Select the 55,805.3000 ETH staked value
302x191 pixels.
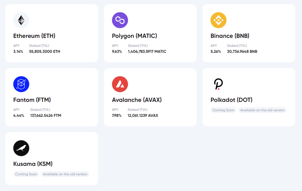45,51
